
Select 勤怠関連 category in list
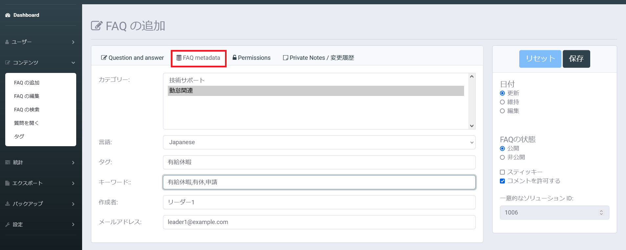[x=316, y=91]
